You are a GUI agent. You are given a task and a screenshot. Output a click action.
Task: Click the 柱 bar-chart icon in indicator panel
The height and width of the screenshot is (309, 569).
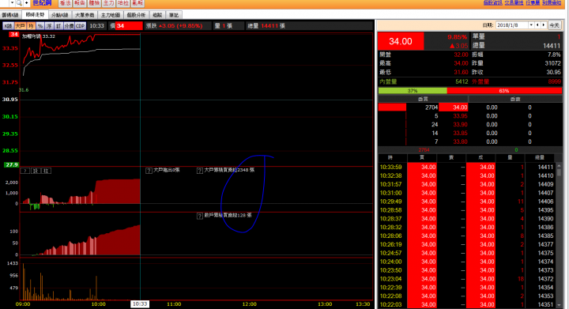(46, 171)
